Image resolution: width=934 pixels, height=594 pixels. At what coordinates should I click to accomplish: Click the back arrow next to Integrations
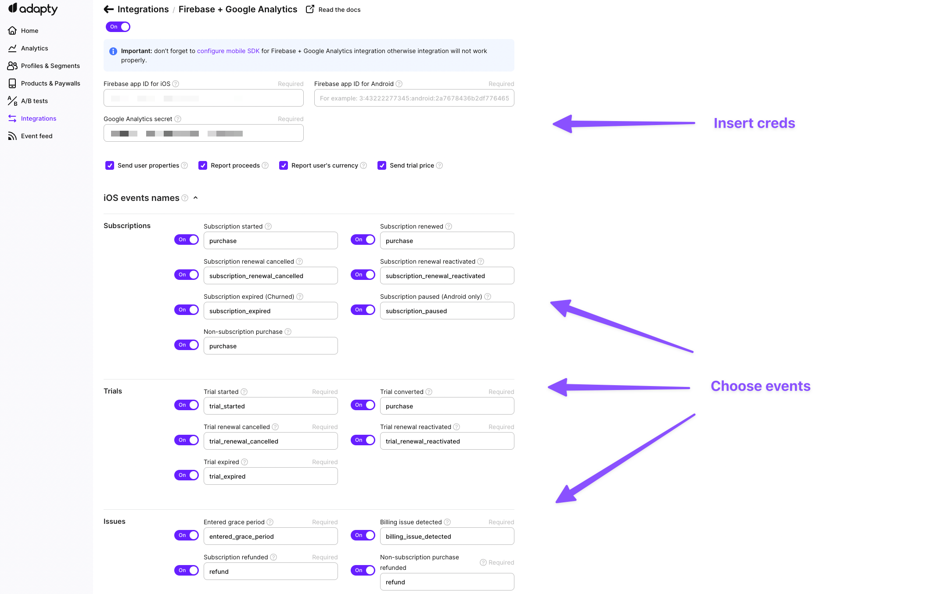coord(108,9)
